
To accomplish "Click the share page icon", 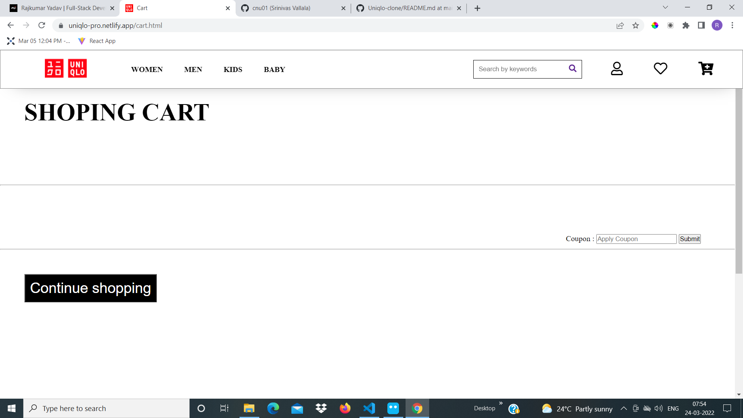I will pyautogui.click(x=620, y=26).
